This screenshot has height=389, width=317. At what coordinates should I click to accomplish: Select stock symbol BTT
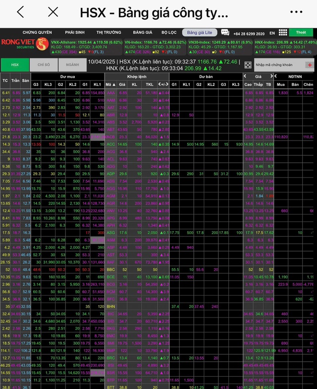(x=111, y=387)
